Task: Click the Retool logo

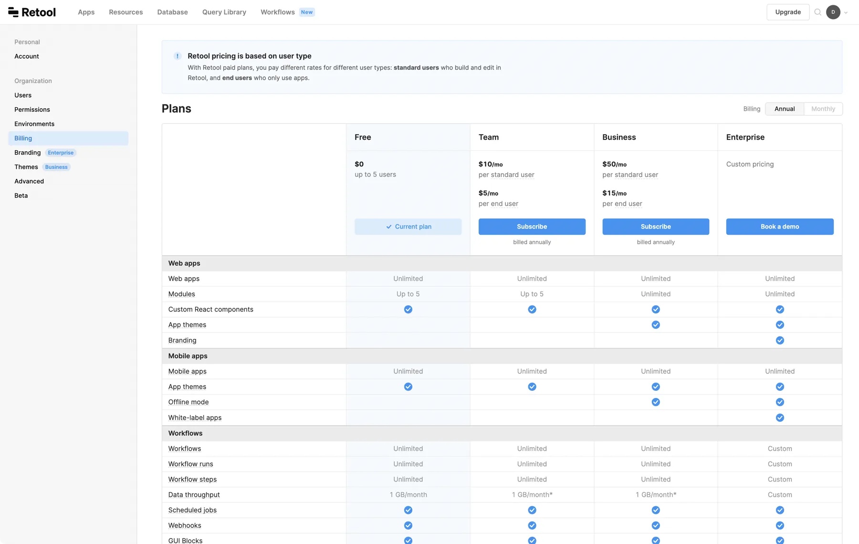Action: tap(32, 12)
